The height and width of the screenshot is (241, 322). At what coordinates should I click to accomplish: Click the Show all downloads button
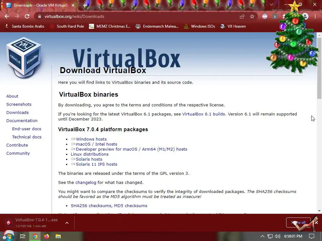tap(298, 222)
